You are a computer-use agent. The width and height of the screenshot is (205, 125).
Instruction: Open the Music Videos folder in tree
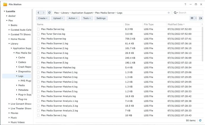click(x=18, y=122)
